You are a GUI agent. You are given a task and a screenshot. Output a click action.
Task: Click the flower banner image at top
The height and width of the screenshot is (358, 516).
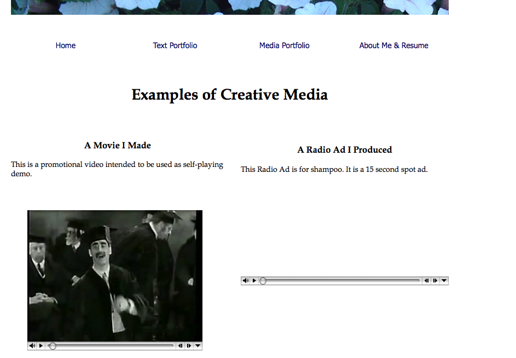tap(230, 7)
